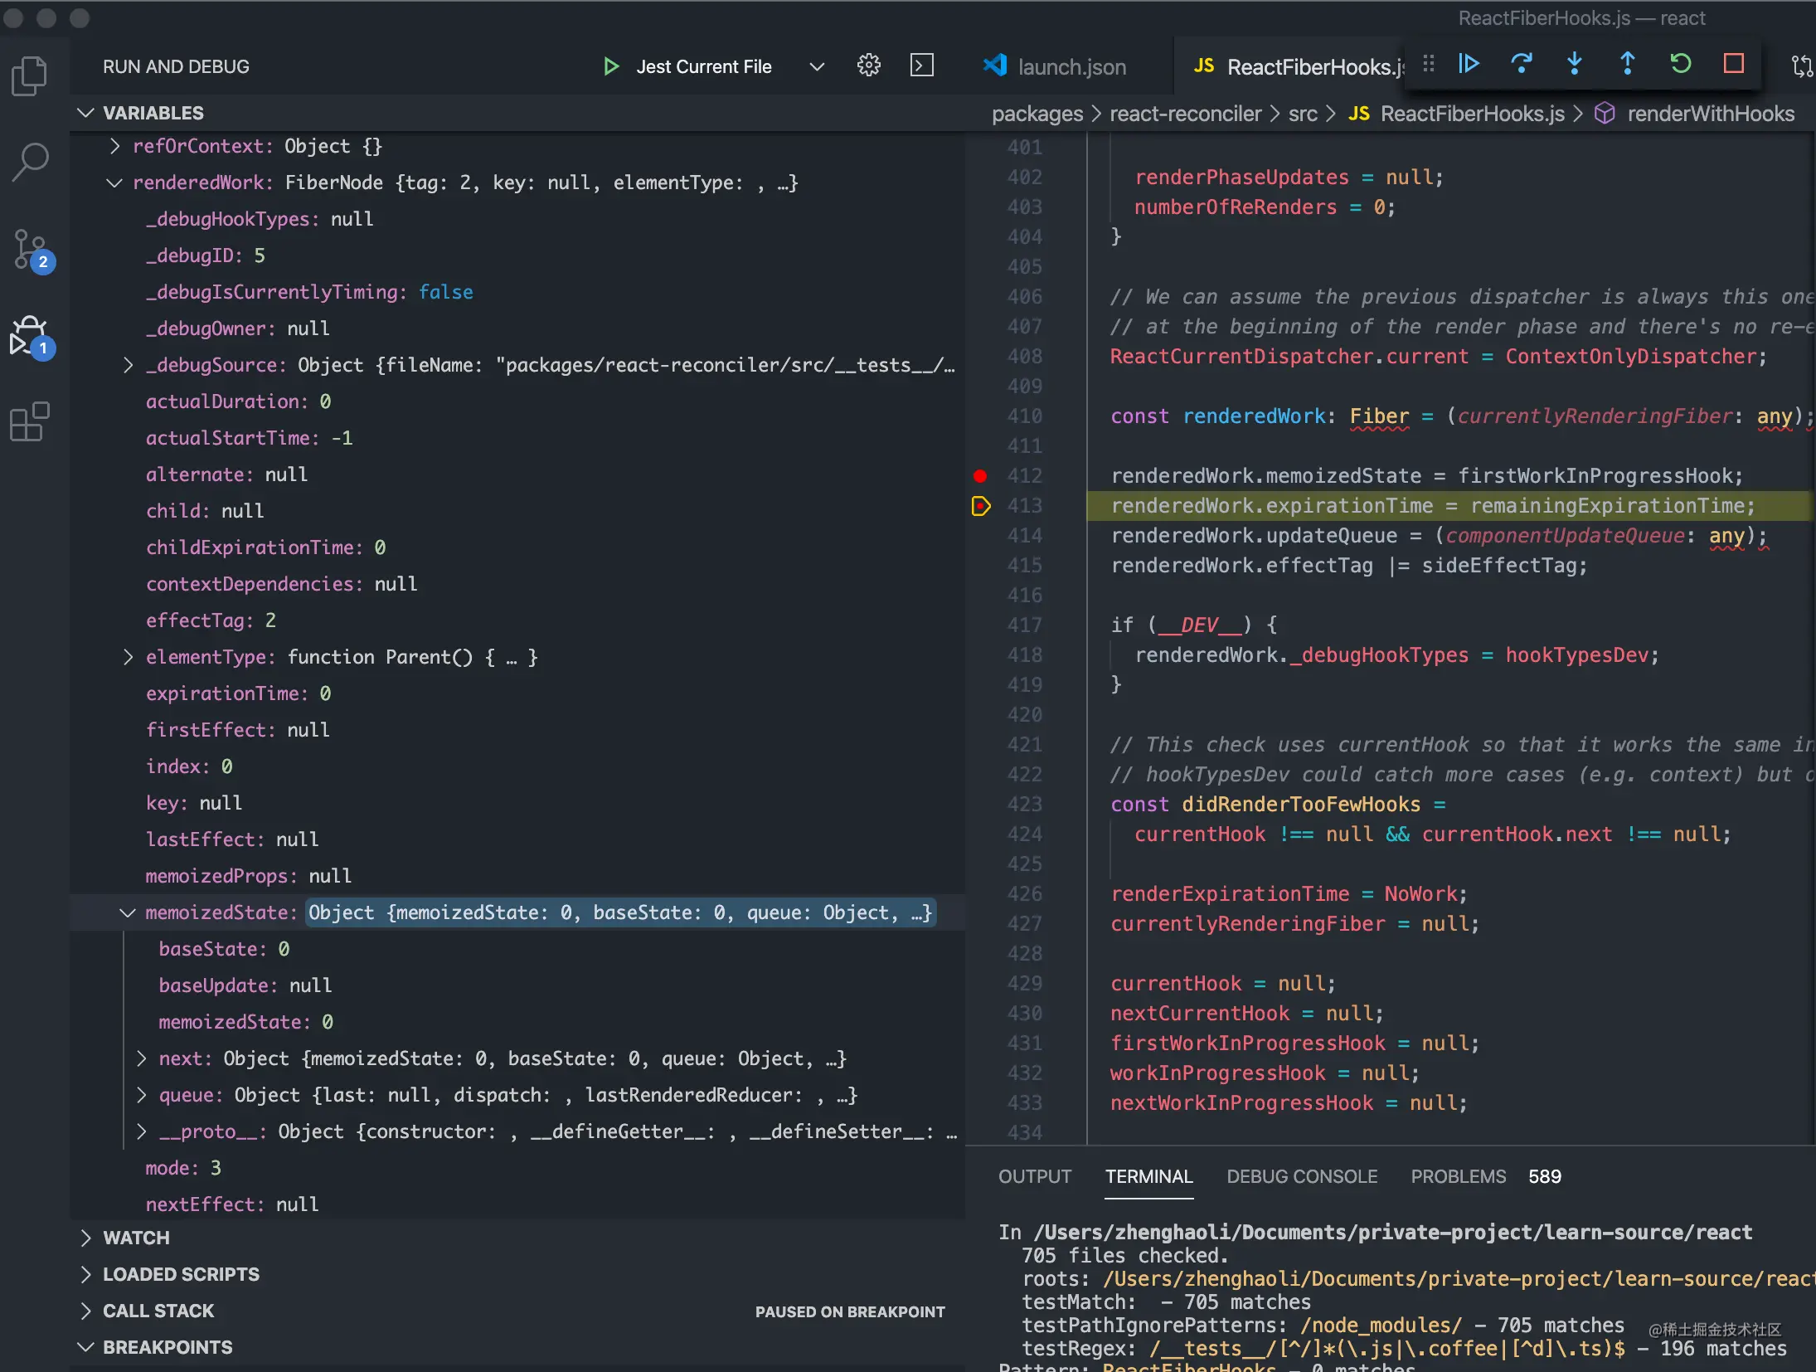Select the baseUpdate: null row
1816x1372 pixels.
(x=517, y=985)
